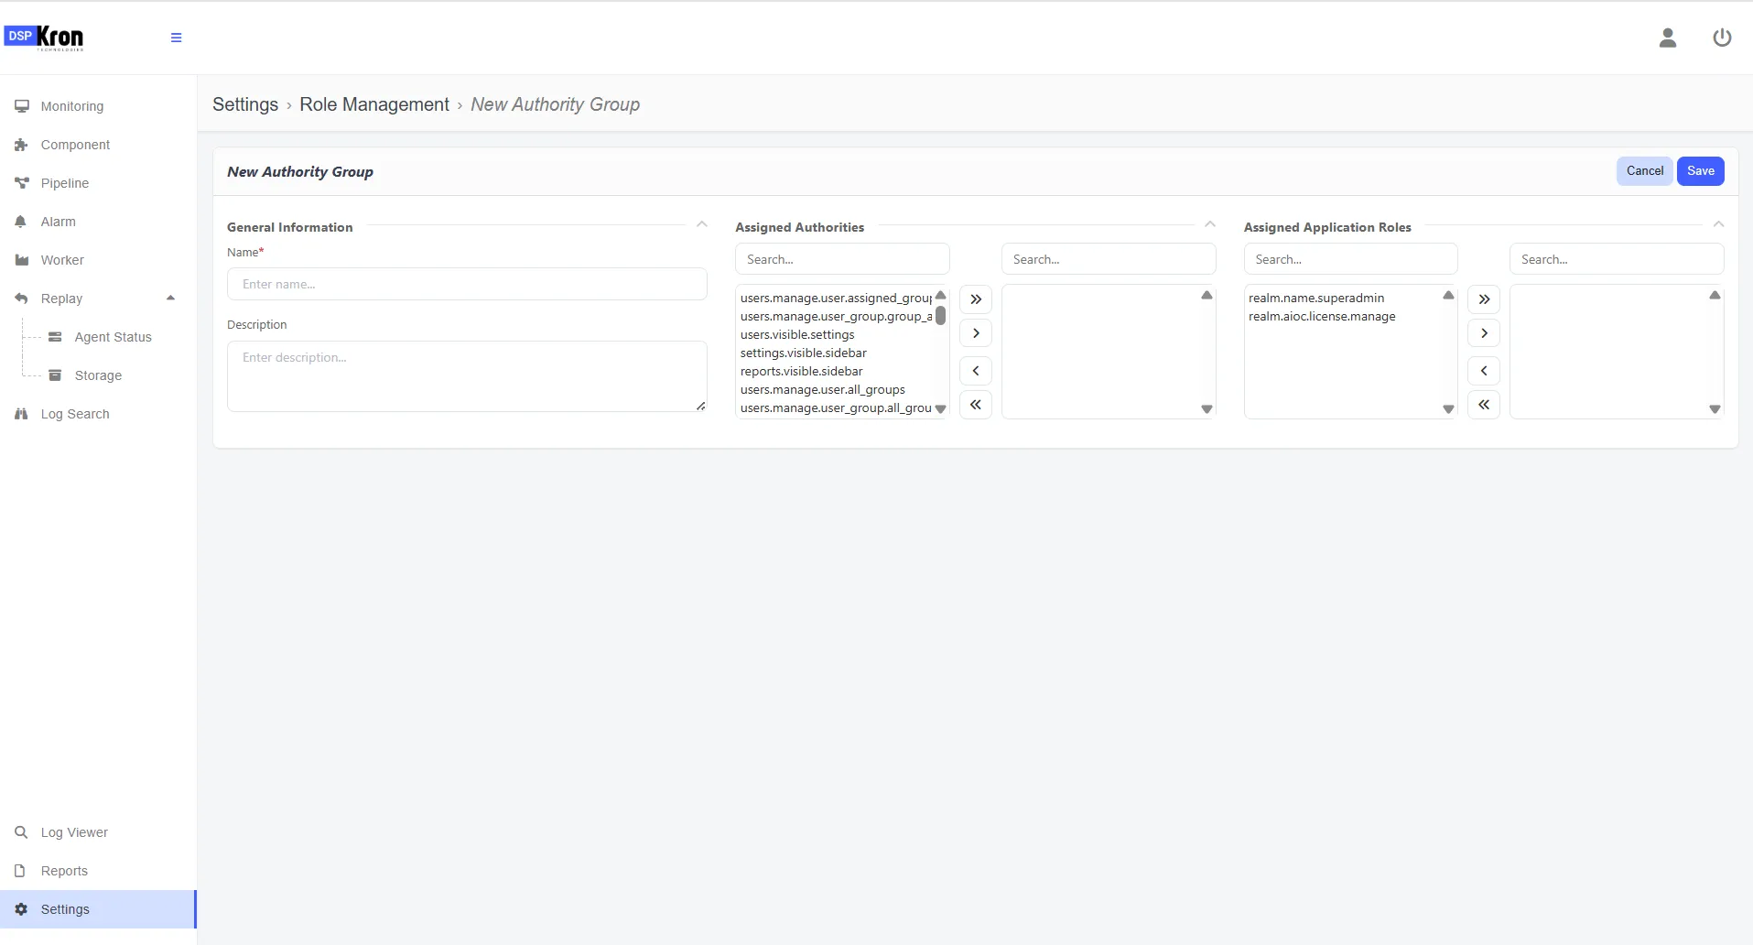Image resolution: width=1753 pixels, height=945 pixels.
Task: Click the Storage archive icon
Action: pos(55,375)
